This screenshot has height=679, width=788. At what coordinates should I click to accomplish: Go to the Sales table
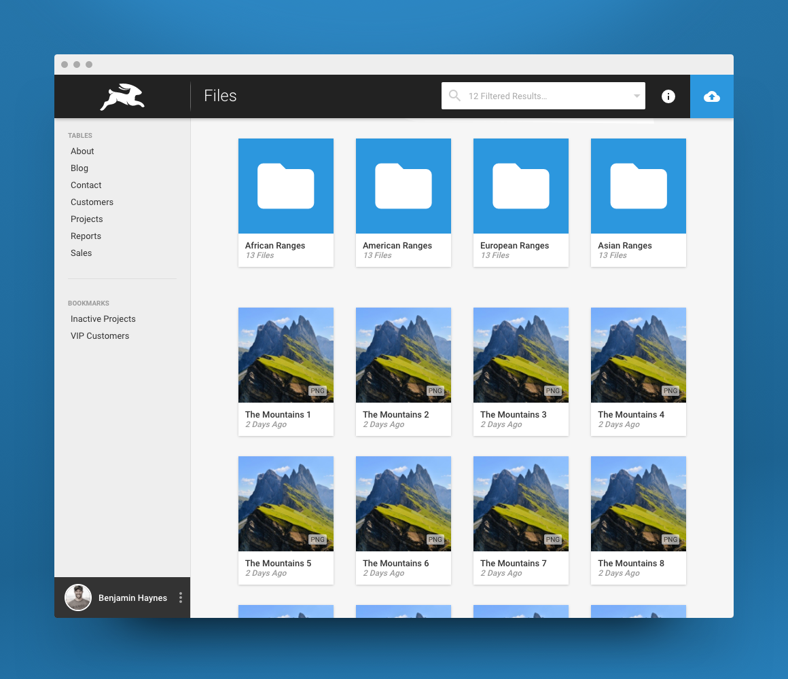81,253
